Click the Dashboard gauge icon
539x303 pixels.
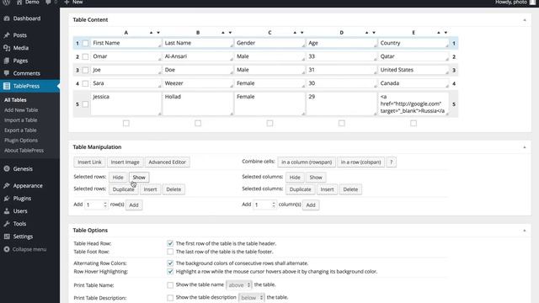click(x=7, y=19)
